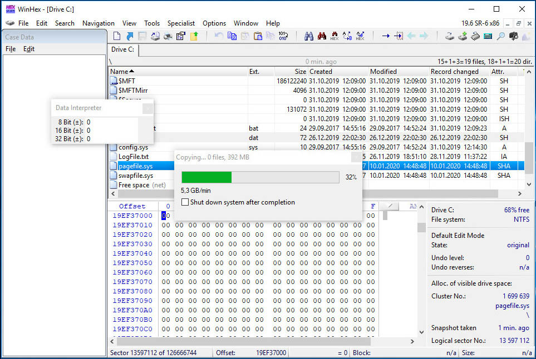
Task: Select LogFile.txt in the file list
Action: 134,157
